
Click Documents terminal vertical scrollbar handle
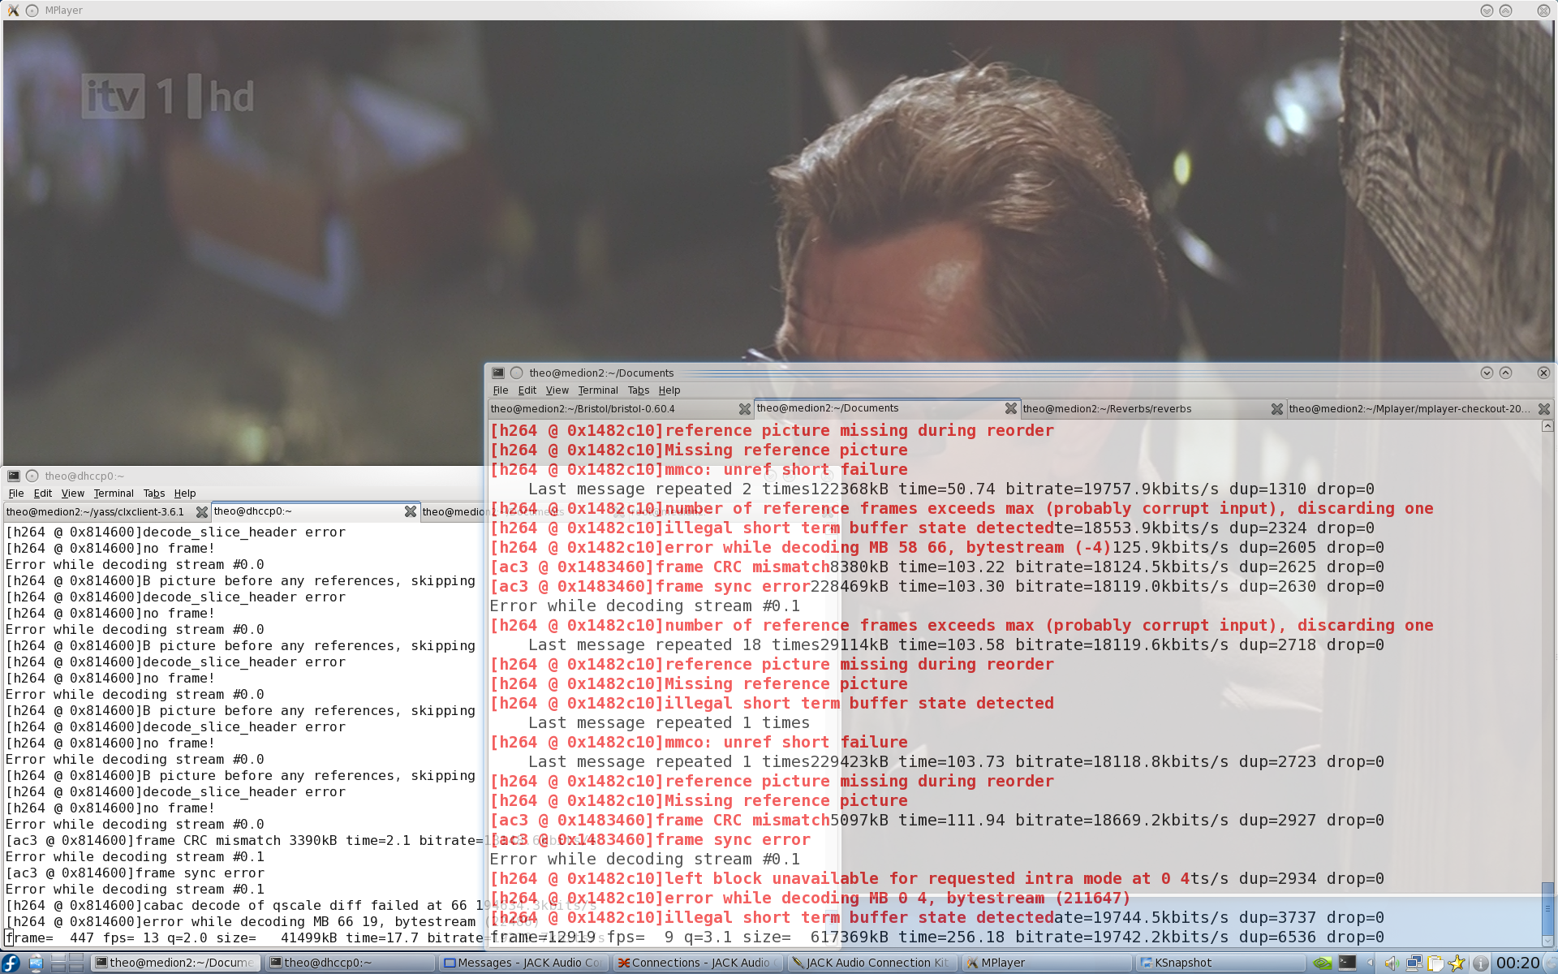click(1547, 907)
